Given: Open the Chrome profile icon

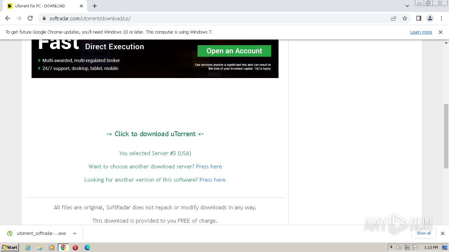Looking at the screenshot, I should point(430,18).
